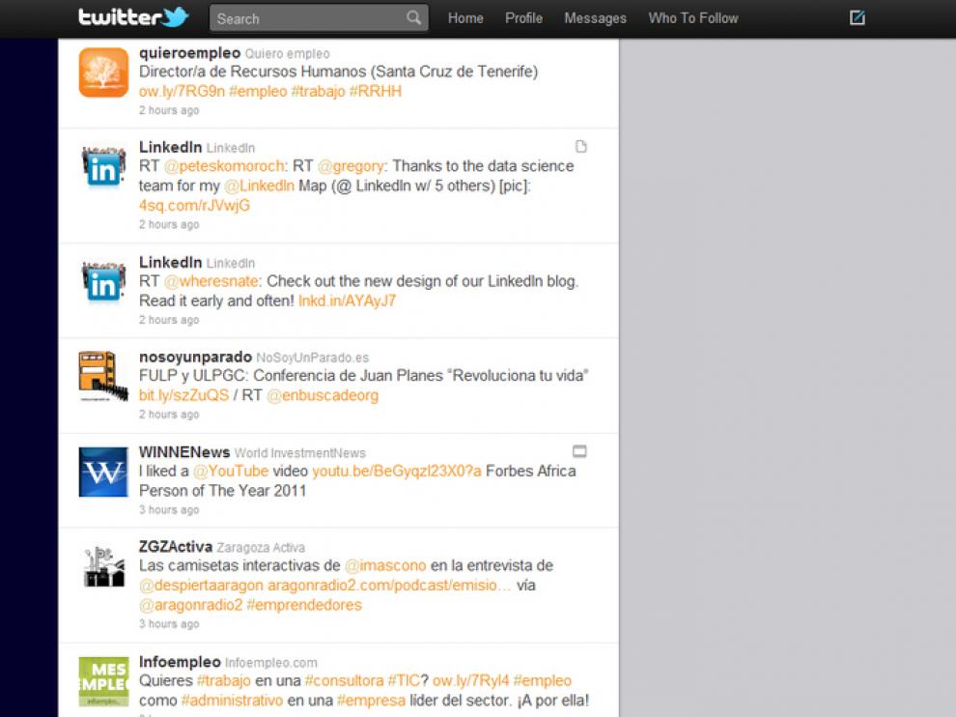Click WINNENews tweet's '3 hours ago' timestamp

169,510
